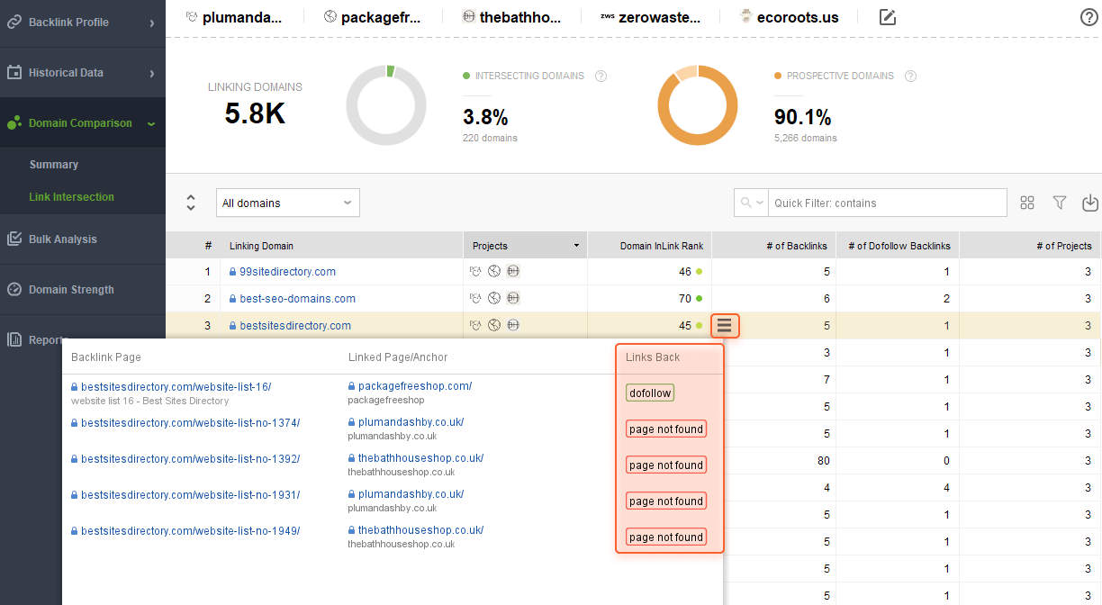Click info icon beside Prospective Domains
1102x605 pixels.
(910, 77)
